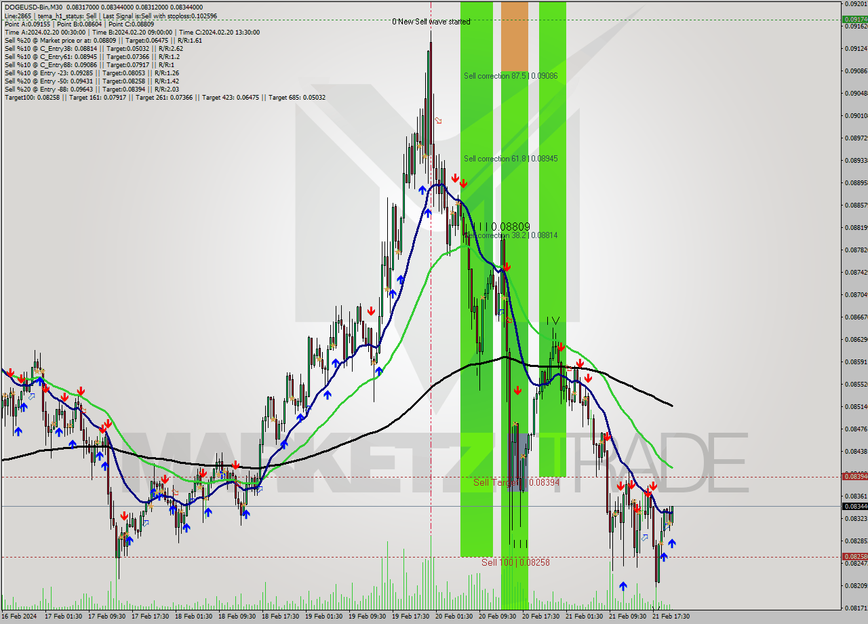Click the 0.08323 price axis value

pos(856,518)
